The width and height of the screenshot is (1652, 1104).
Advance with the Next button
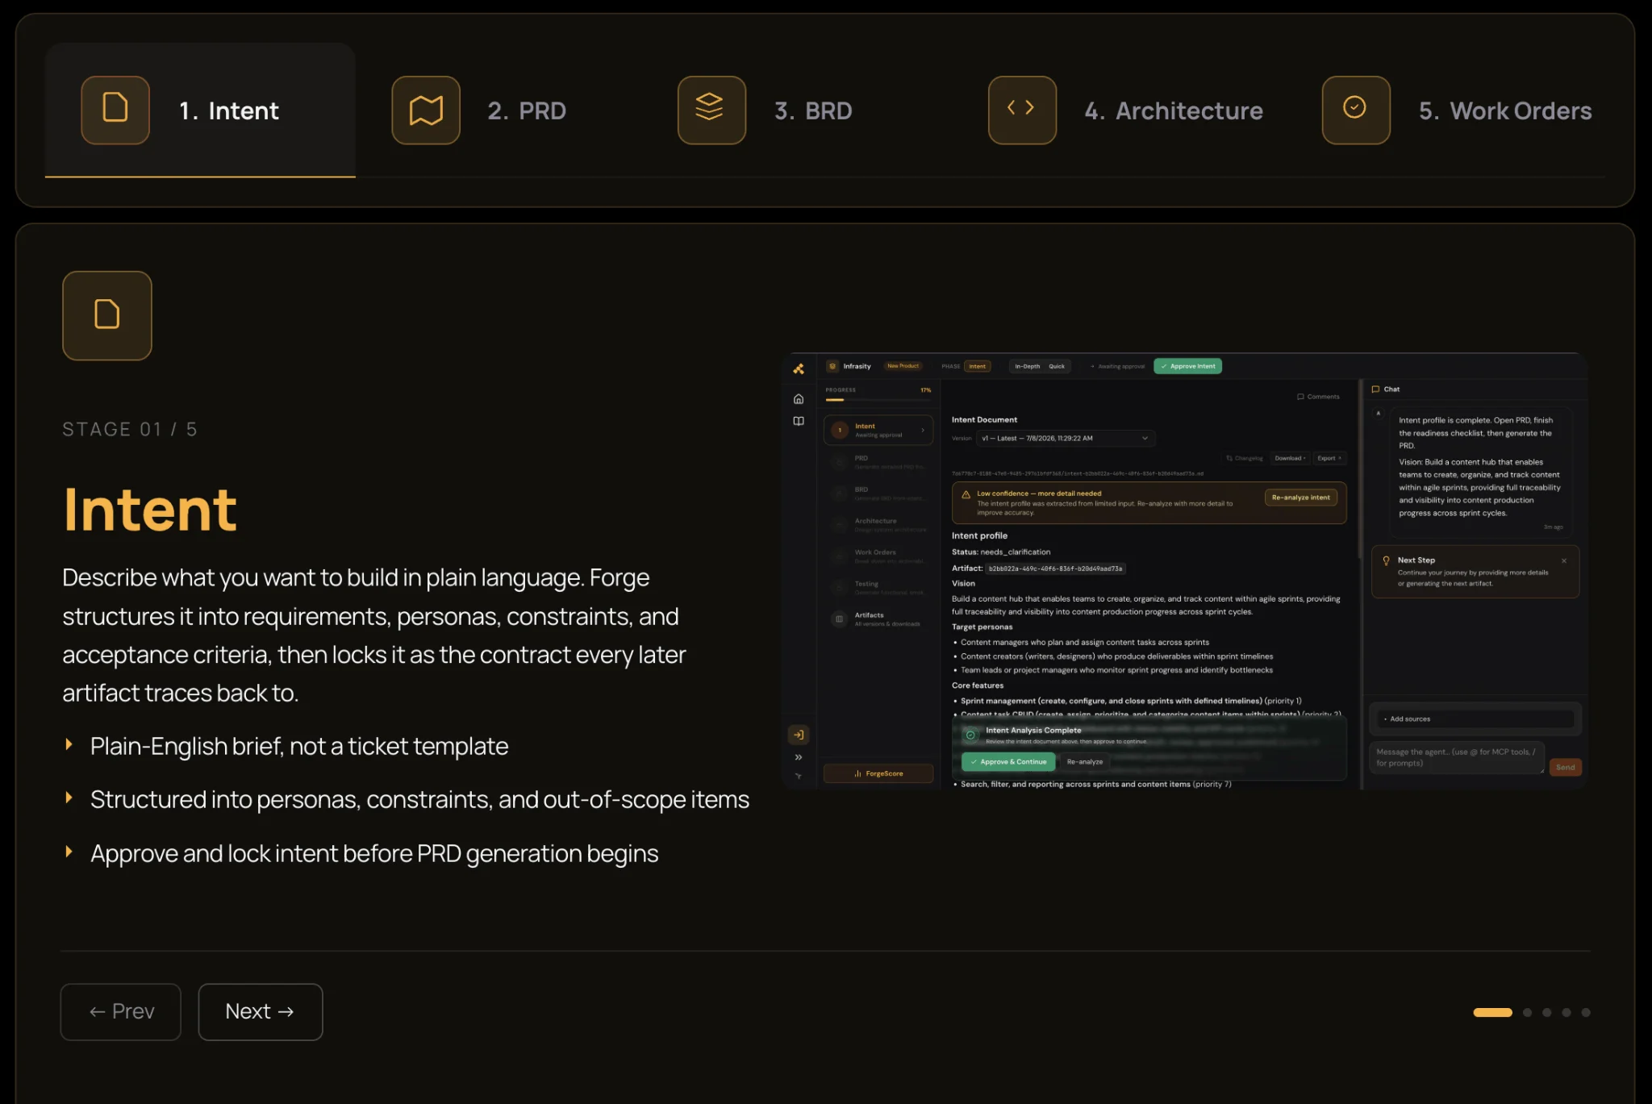point(261,1011)
